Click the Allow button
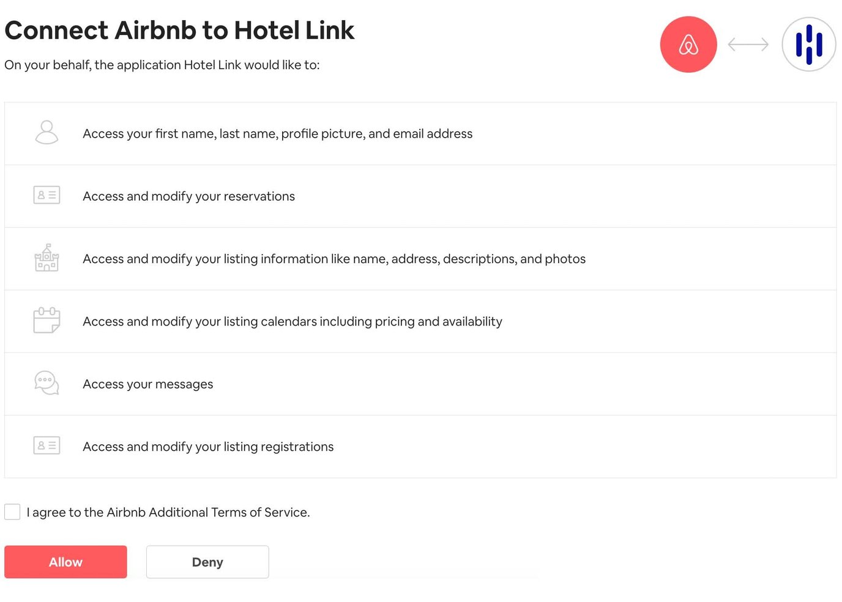The width and height of the screenshot is (842, 602). pyautogui.click(x=65, y=562)
